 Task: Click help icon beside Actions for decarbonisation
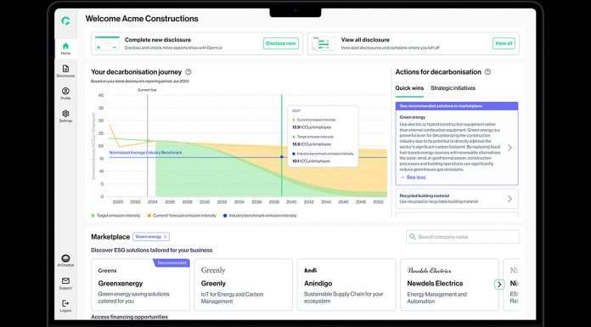point(487,71)
